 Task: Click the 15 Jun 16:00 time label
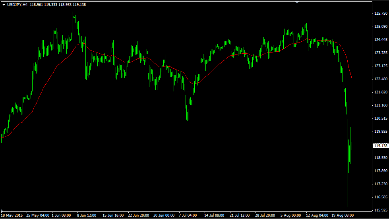pos(113,215)
